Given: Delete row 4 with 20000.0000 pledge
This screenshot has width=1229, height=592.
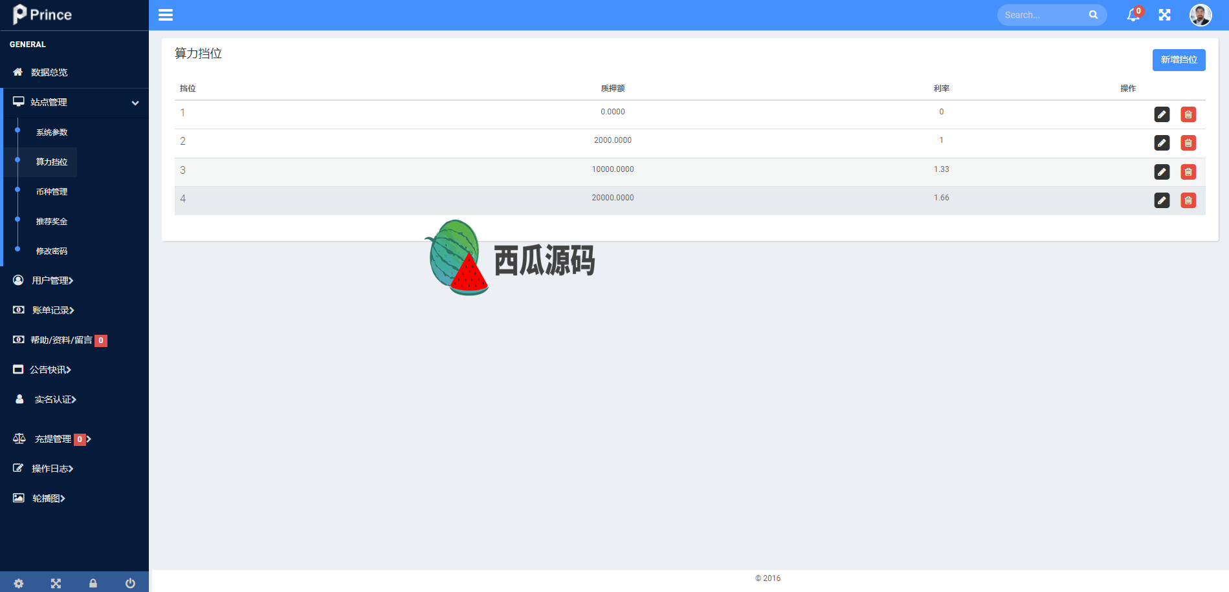Looking at the screenshot, I should click(x=1188, y=200).
